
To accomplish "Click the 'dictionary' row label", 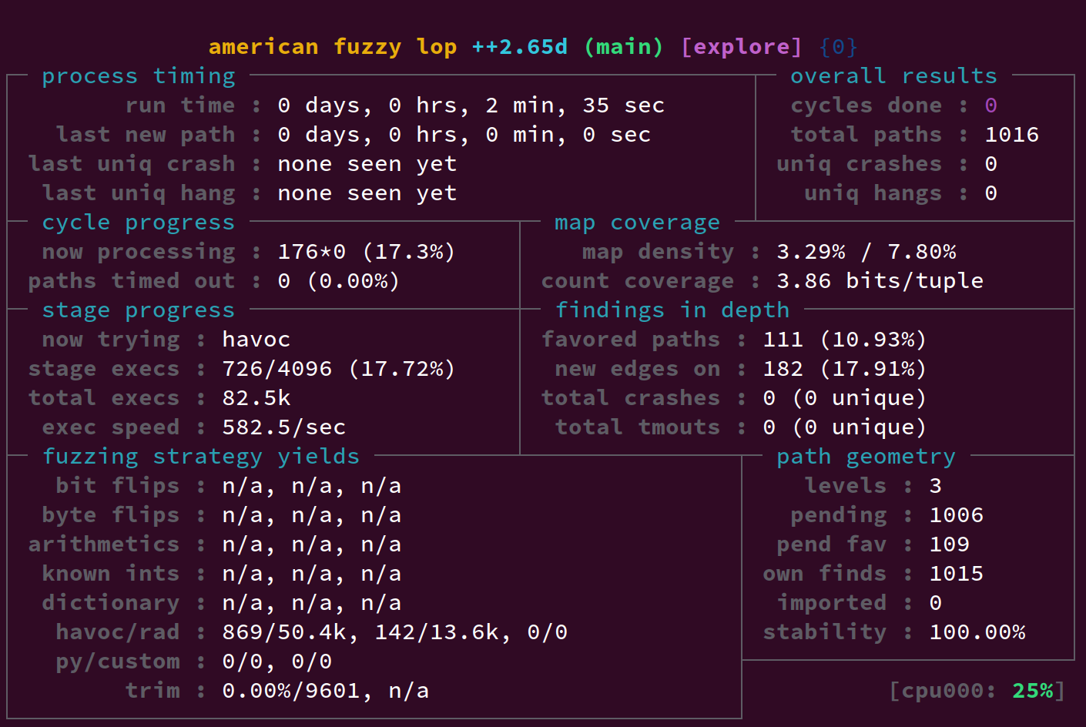I will tap(111, 603).
